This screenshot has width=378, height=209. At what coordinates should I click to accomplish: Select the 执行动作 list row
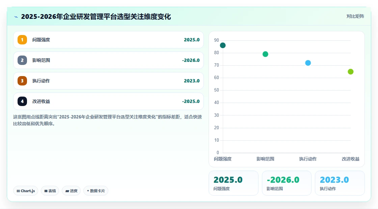pos(108,81)
